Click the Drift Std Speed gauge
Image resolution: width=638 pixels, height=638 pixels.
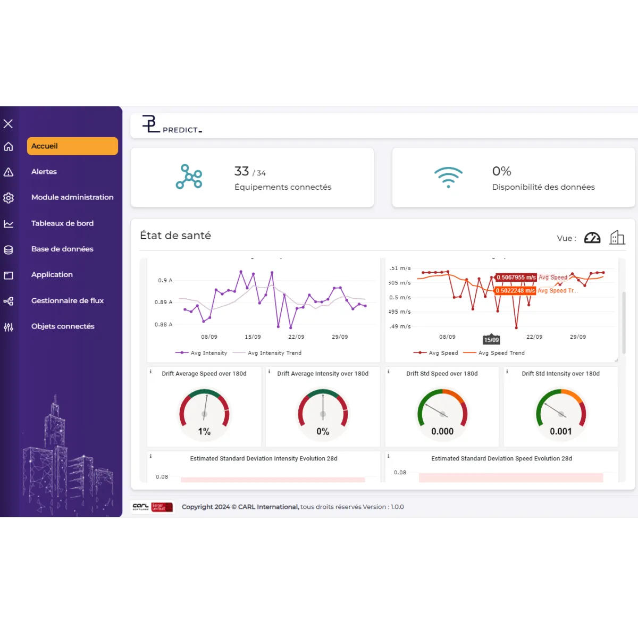pyautogui.click(x=442, y=410)
